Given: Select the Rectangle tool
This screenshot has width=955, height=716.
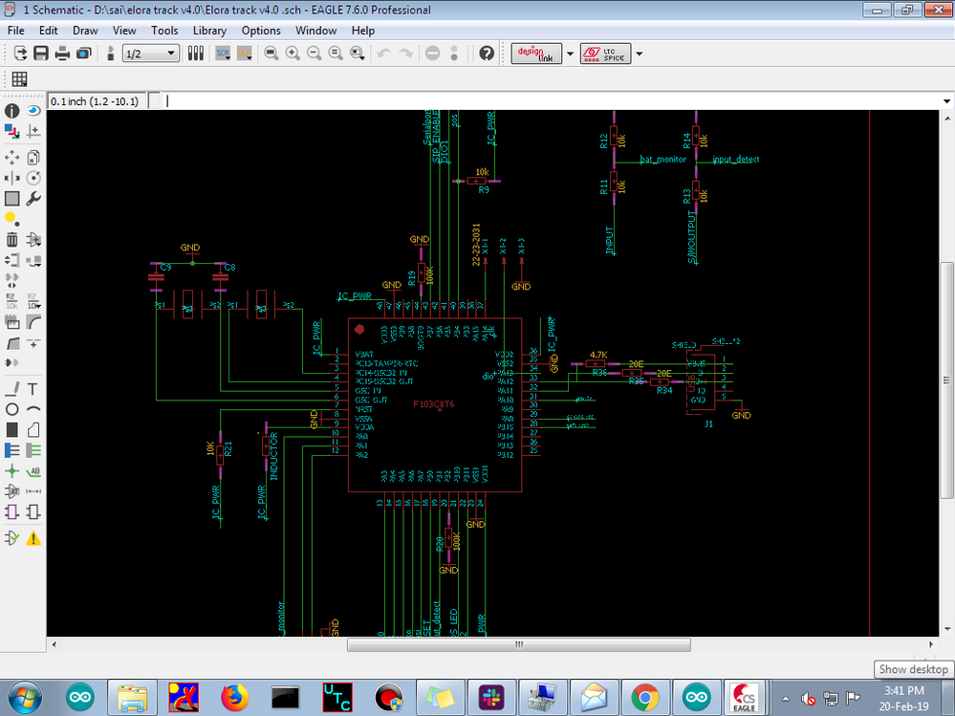Looking at the screenshot, I should pyautogui.click(x=11, y=430).
